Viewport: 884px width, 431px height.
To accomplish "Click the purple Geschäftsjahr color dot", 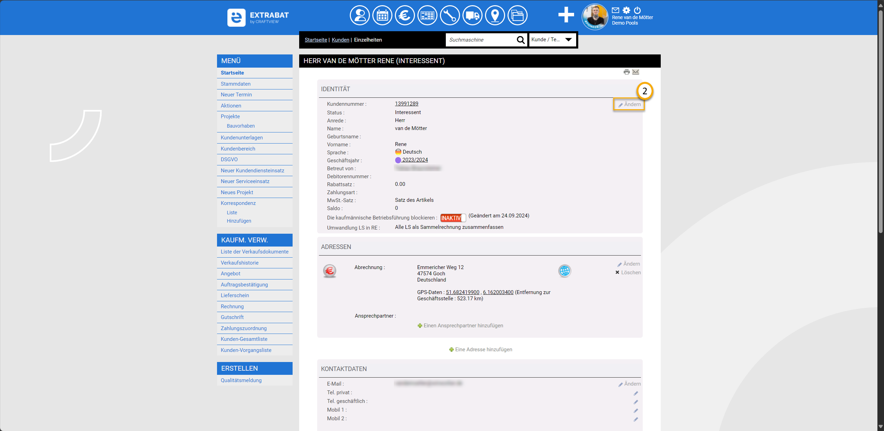I will pyautogui.click(x=398, y=160).
